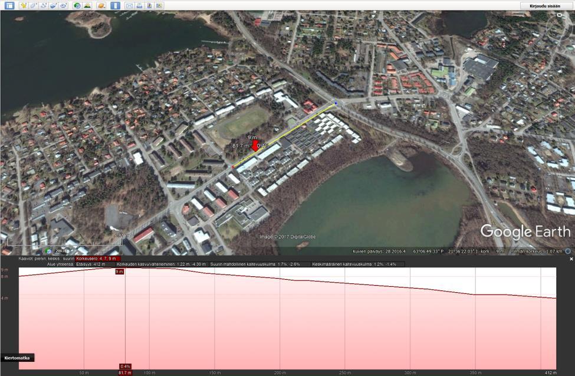Click the save image icon
Screen dimensions: 575x376
point(149,5)
